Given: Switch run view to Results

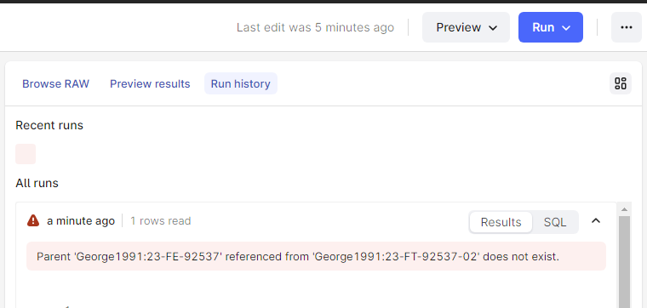Looking at the screenshot, I should click(501, 222).
